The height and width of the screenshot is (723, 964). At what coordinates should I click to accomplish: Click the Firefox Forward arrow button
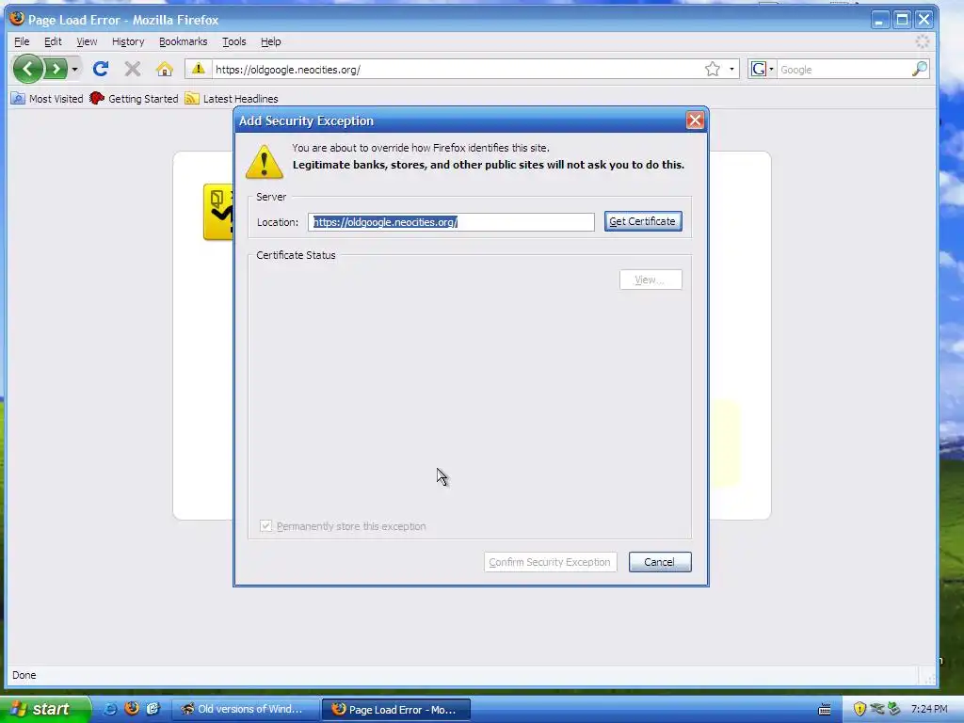click(x=56, y=69)
